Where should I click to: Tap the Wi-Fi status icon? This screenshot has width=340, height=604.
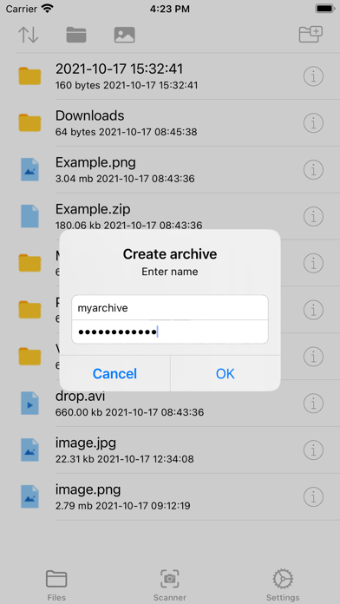(48, 9)
